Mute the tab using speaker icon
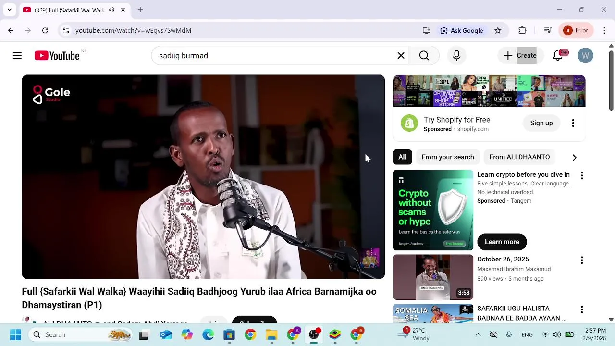Viewport: 615px width, 346px height. (111, 10)
